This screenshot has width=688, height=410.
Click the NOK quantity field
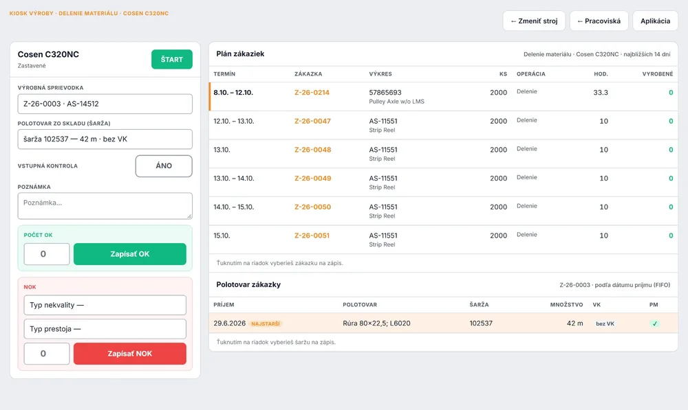point(47,354)
